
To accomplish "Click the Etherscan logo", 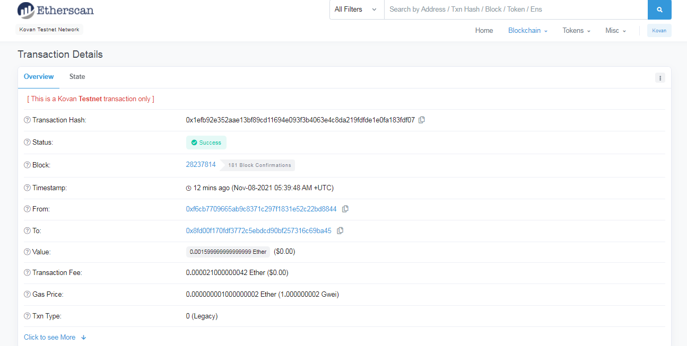I will click(x=55, y=10).
